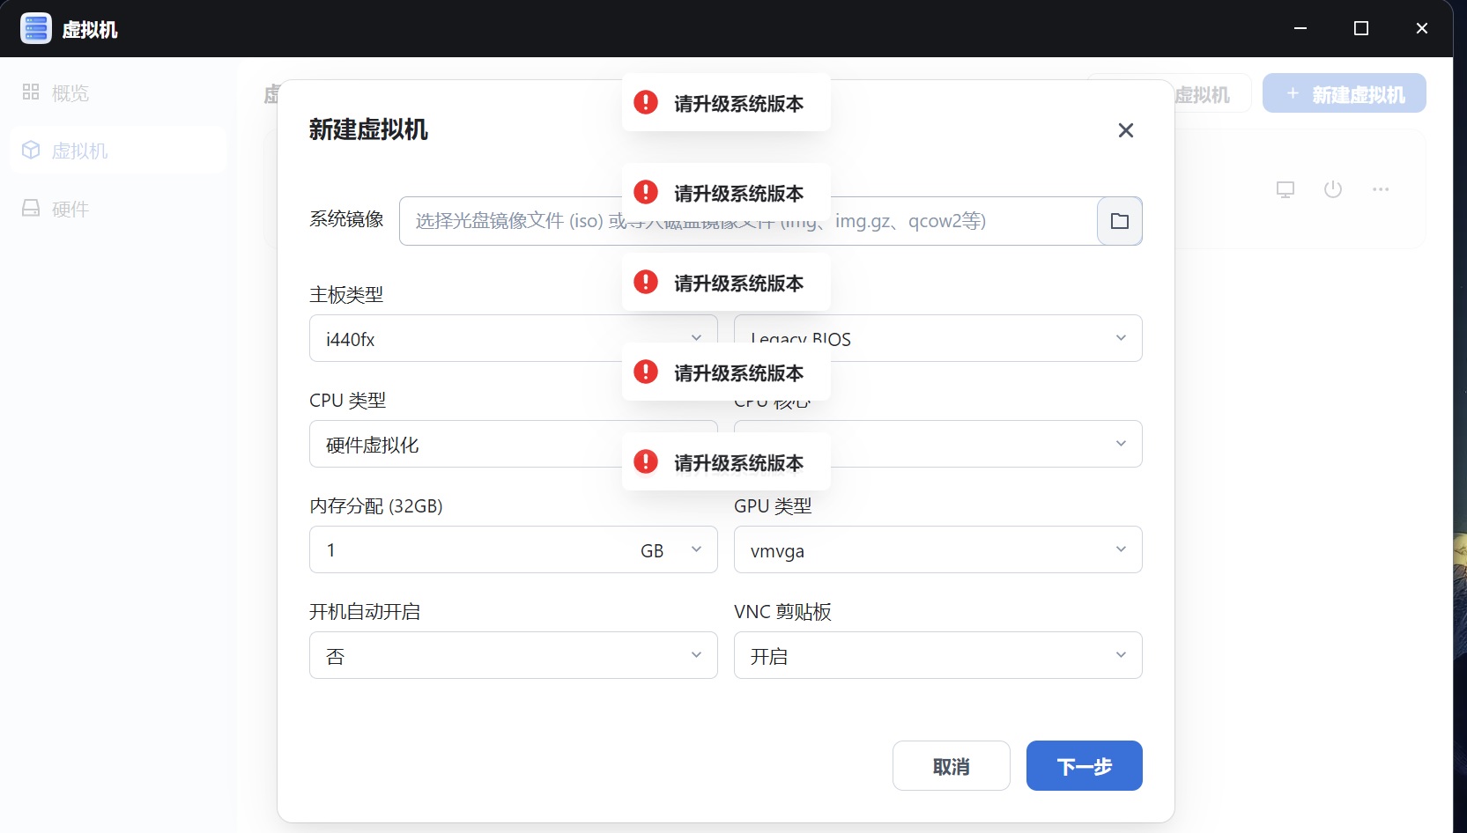Select the 虚拟机 sidebar menu item

point(79,151)
